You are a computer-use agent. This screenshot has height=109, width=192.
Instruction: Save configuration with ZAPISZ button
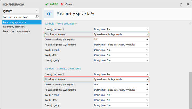[x=52, y=4]
